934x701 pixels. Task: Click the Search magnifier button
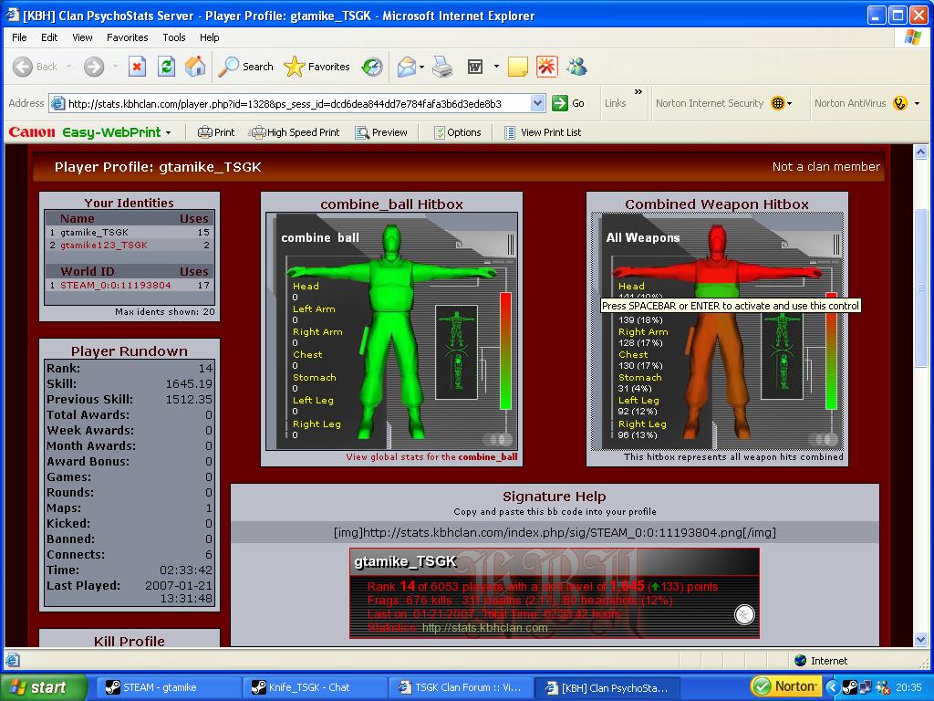(x=246, y=67)
